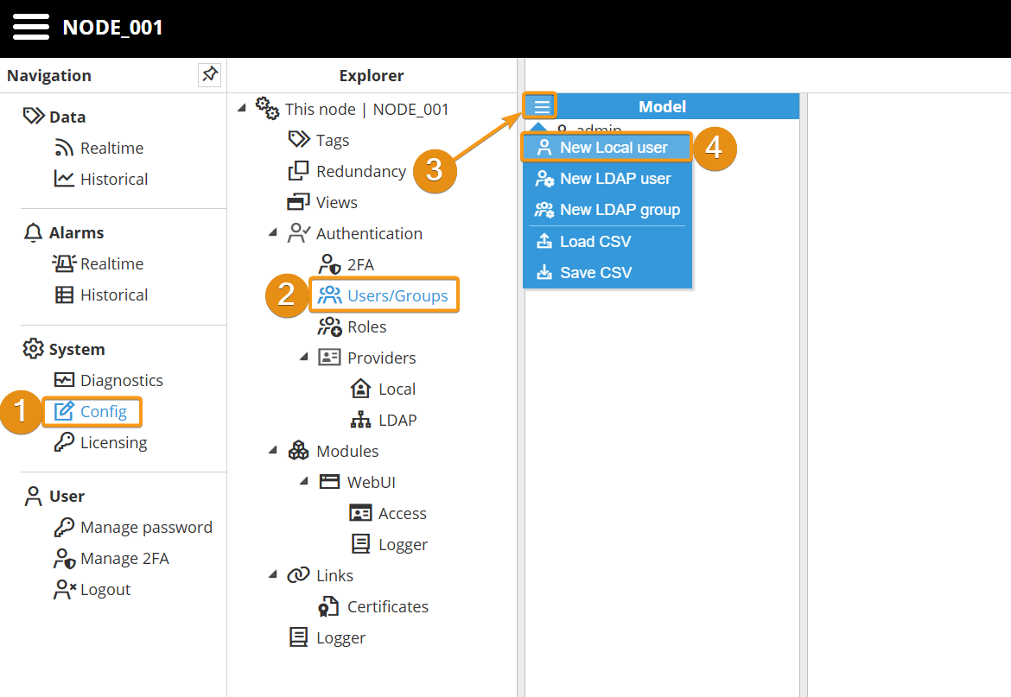1011x697 pixels.
Task: Click the Tags icon in Explorer tree
Action: (x=298, y=140)
